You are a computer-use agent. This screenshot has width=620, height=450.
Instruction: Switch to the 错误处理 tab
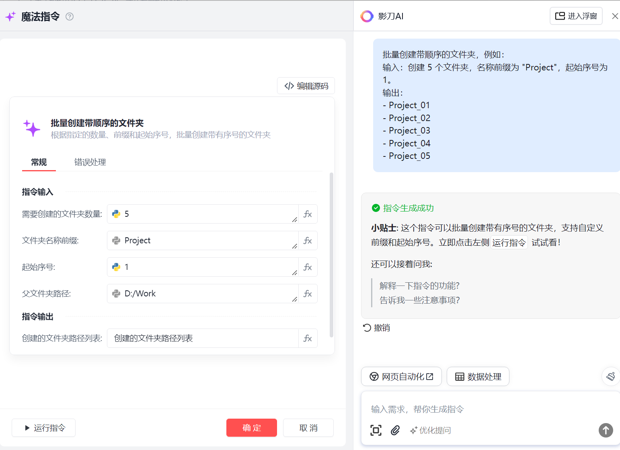tap(90, 162)
